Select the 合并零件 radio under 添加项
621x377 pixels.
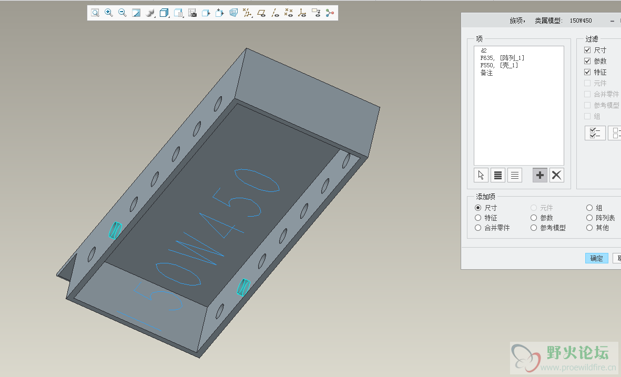coord(478,228)
